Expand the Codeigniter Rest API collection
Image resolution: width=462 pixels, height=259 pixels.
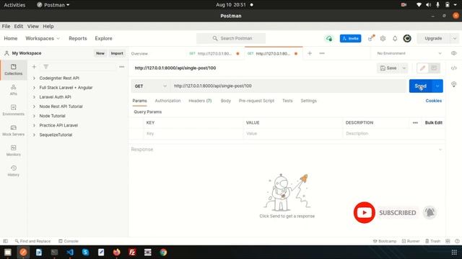[34, 78]
